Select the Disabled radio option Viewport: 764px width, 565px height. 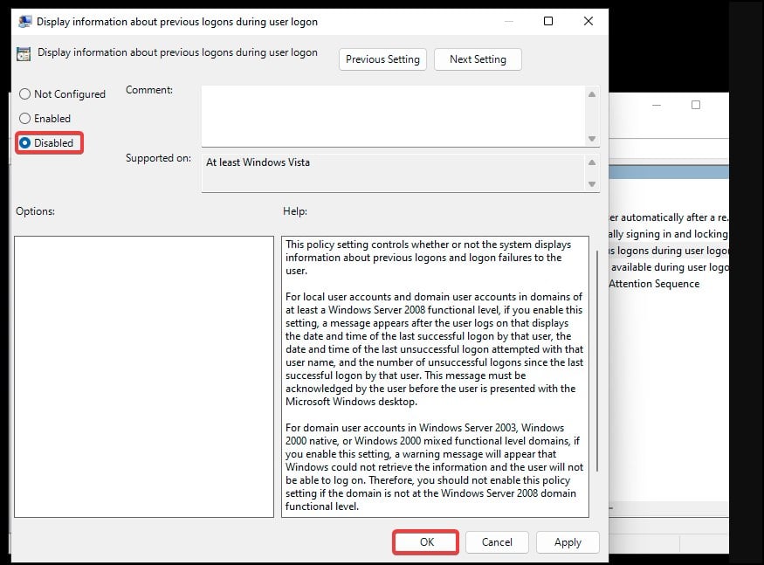(x=46, y=143)
